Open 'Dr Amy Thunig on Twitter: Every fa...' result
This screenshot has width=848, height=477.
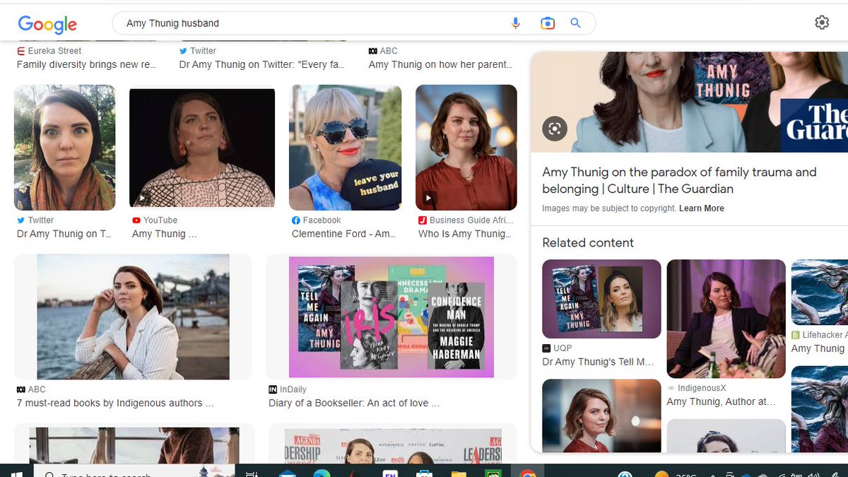pyautogui.click(x=261, y=64)
